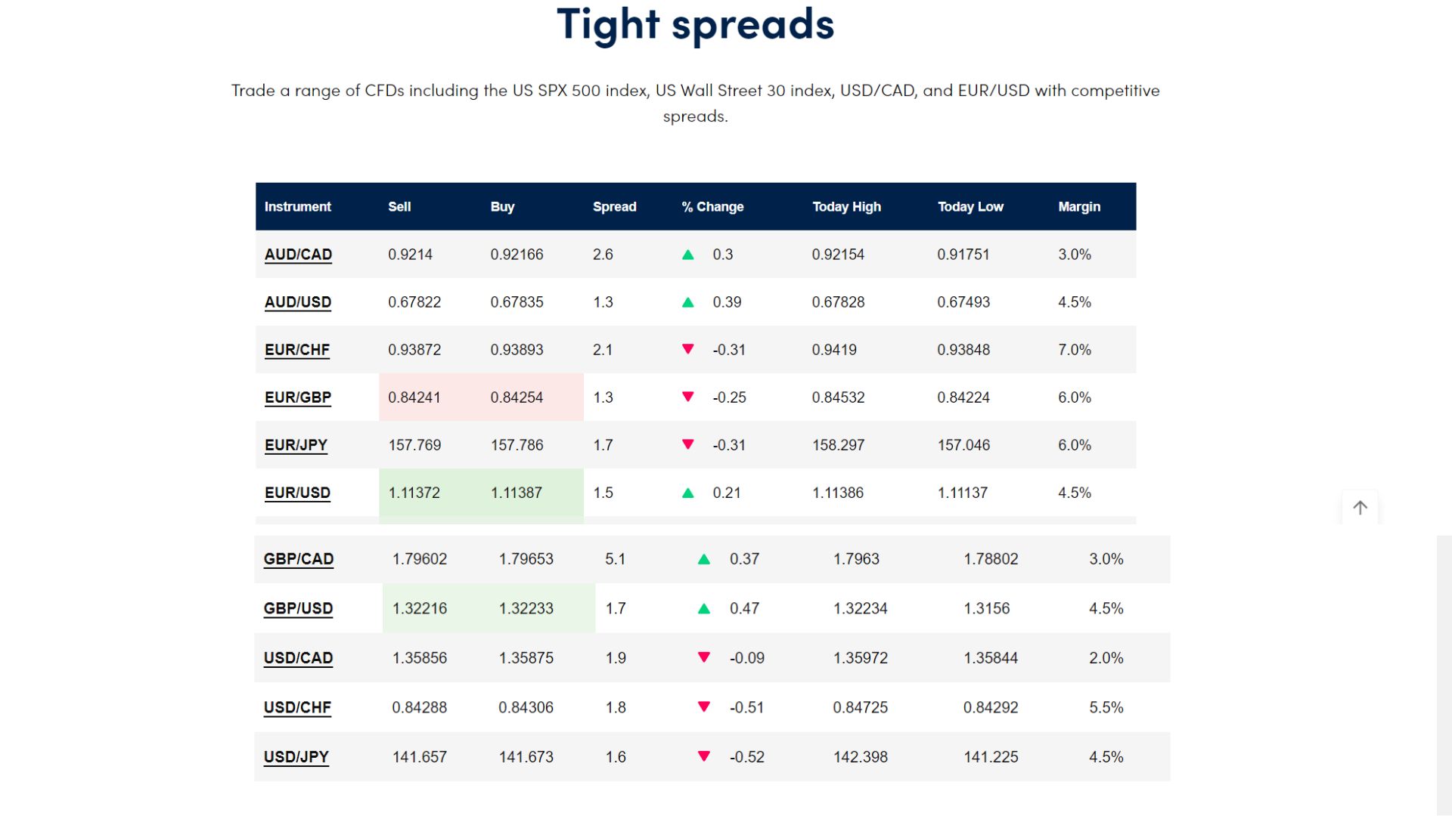Click GBP/CAD spread value 5.1
The width and height of the screenshot is (1452, 816).
click(616, 559)
